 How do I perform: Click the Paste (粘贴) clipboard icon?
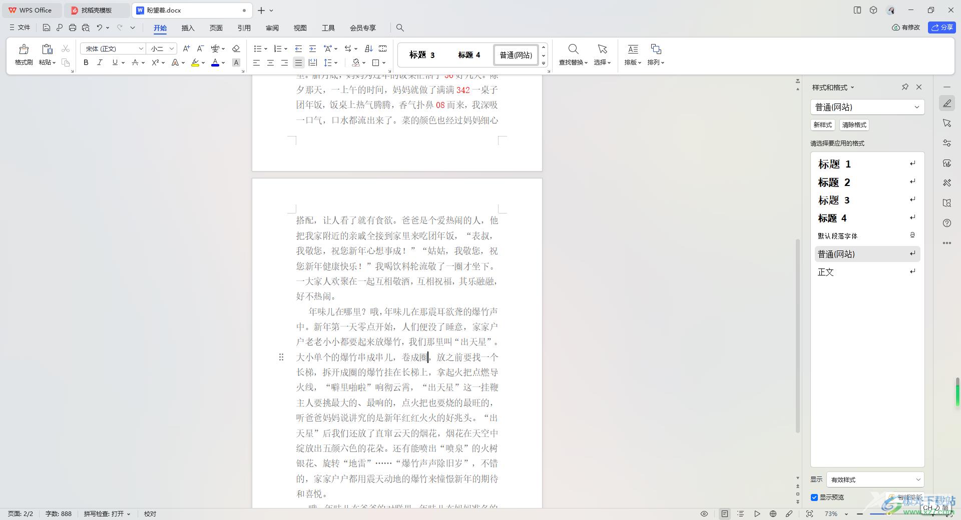tap(47, 49)
